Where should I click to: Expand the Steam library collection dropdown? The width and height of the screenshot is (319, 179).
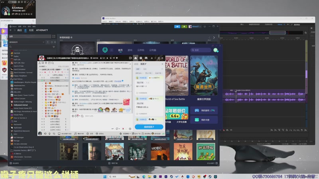[27, 42]
